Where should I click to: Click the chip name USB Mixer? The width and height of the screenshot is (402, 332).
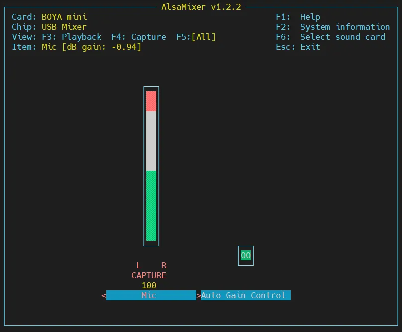tap(64, 27)
